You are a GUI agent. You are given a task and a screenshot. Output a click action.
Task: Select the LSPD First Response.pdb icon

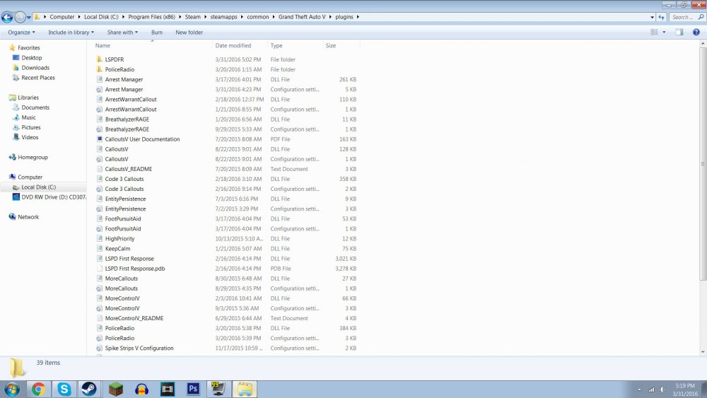pos(99,268)
